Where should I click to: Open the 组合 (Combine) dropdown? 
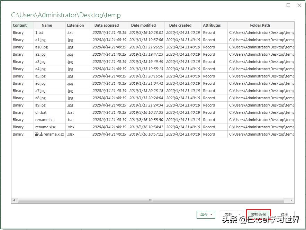click(206, 214)
